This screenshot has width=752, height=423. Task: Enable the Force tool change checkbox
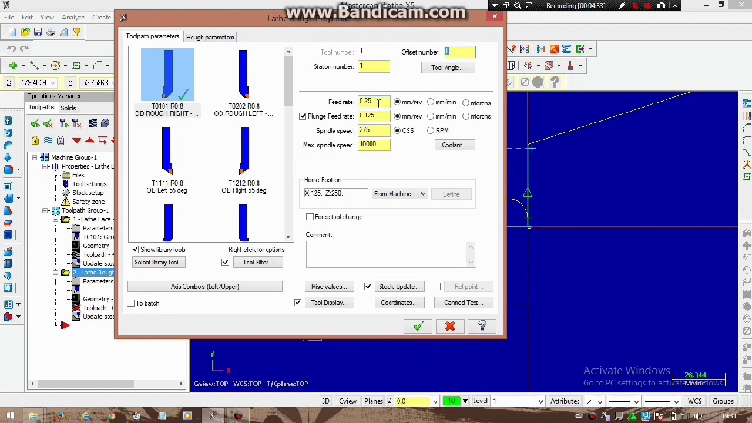310,217
